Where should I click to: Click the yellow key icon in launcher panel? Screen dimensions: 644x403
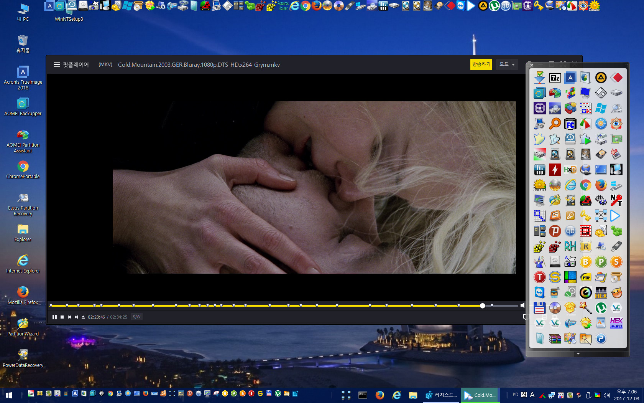585,216
